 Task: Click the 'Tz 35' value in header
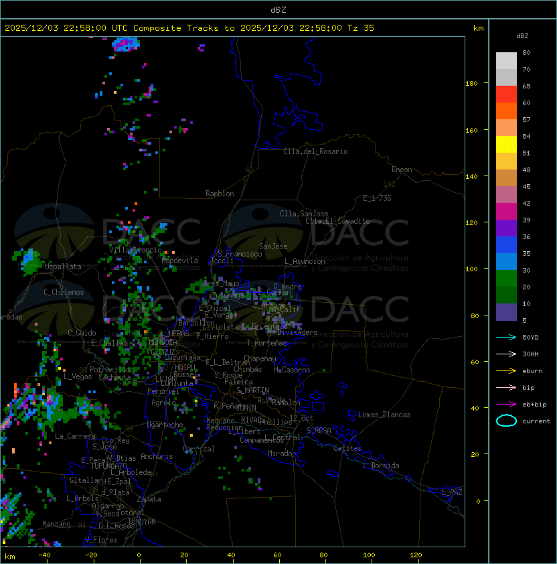coord(361,28)
